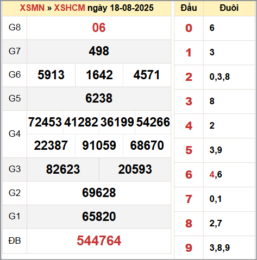
Task: Select the G7 prize number 498
Action: (99, 51)
